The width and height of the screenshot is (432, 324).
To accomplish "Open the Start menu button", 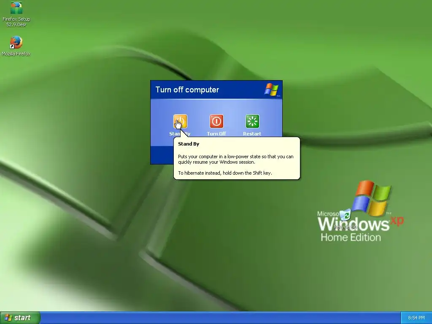I will pos(20,318).
